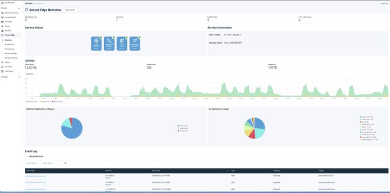
Task: Click the Clients sidebar icon
Action: [x=2, y=62]
